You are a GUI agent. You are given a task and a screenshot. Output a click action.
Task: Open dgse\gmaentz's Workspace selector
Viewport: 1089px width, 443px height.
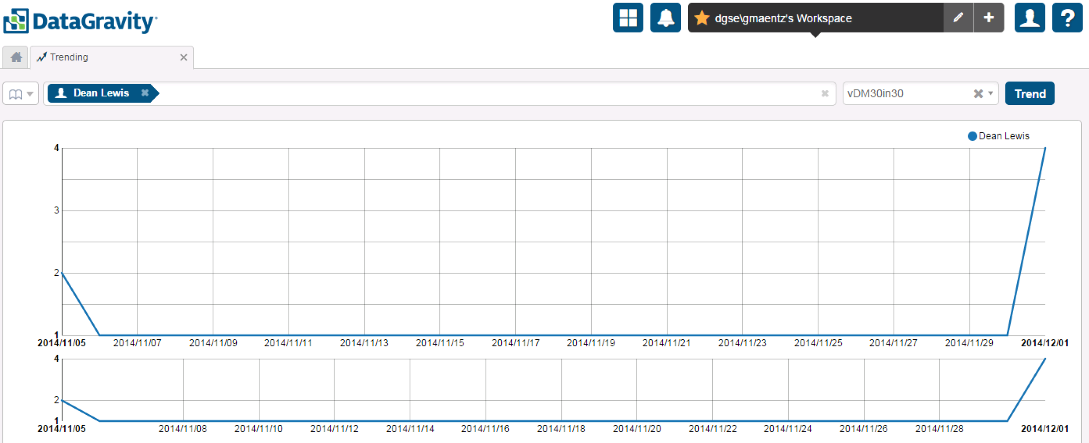tap(815, 18)
